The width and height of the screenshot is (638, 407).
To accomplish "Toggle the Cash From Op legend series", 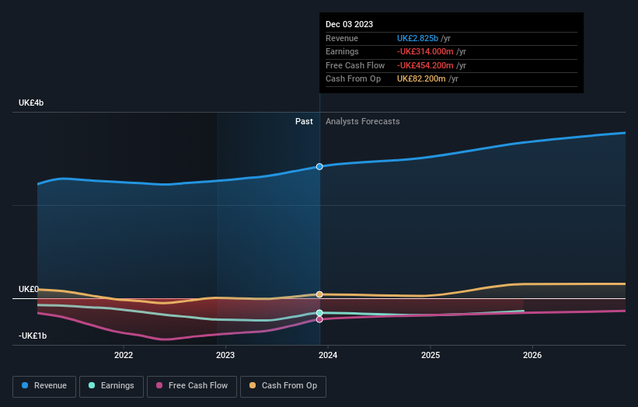I will 283,386.
